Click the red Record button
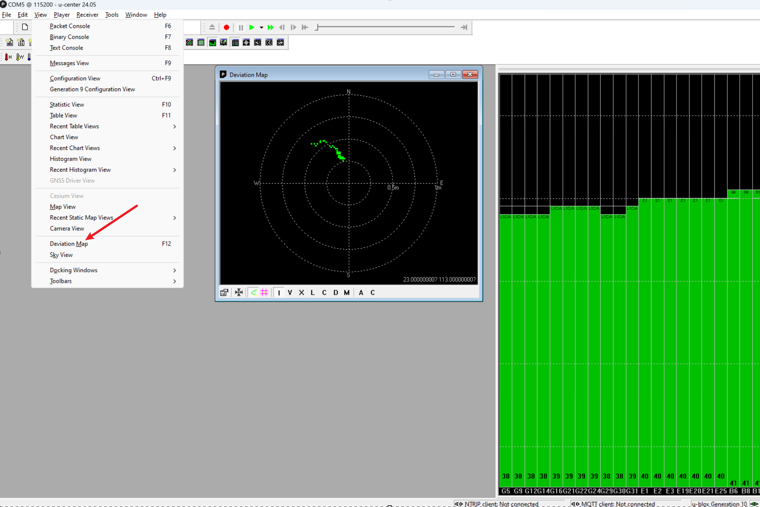 [x=226, y=27]
